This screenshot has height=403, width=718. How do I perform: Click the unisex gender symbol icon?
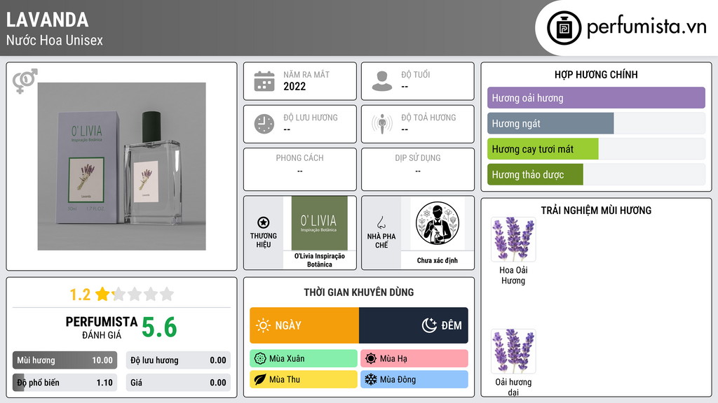tap(25, 81)
